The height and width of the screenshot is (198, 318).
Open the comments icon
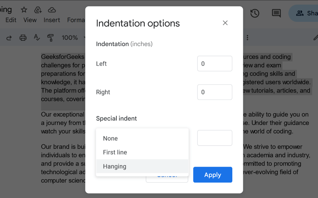click(x=276, y=13)
